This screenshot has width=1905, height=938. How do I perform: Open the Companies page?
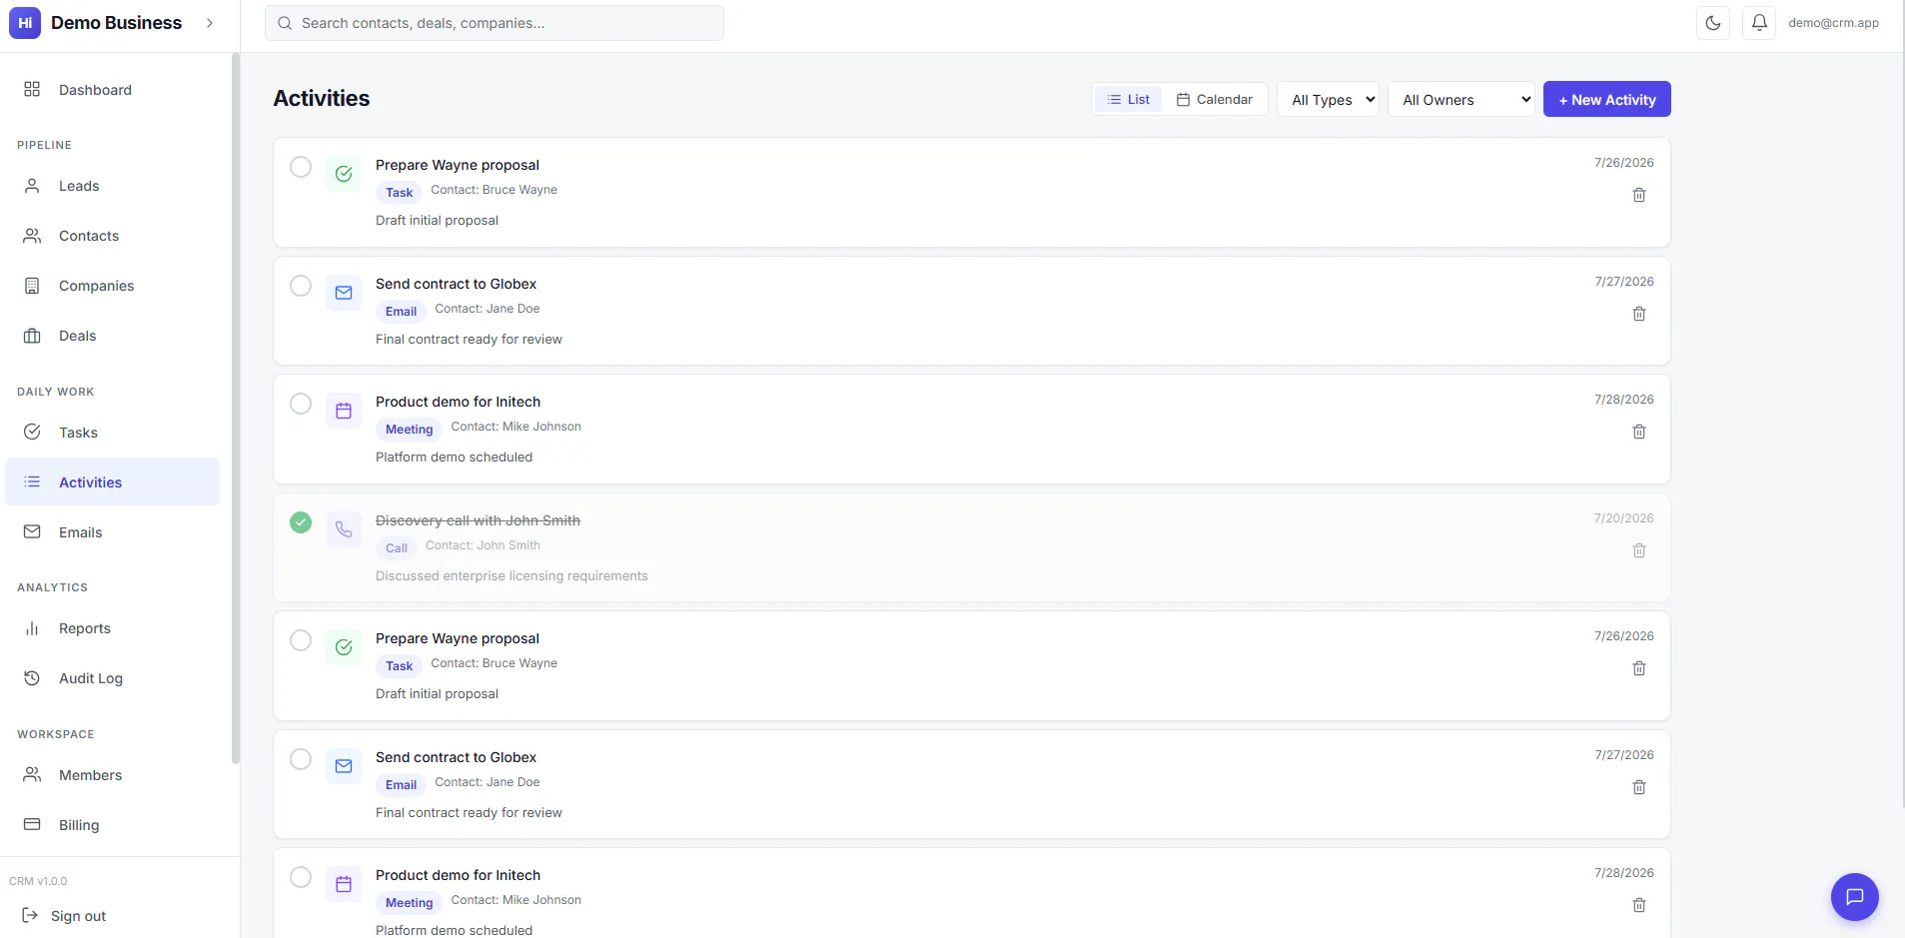pos(112,286)
